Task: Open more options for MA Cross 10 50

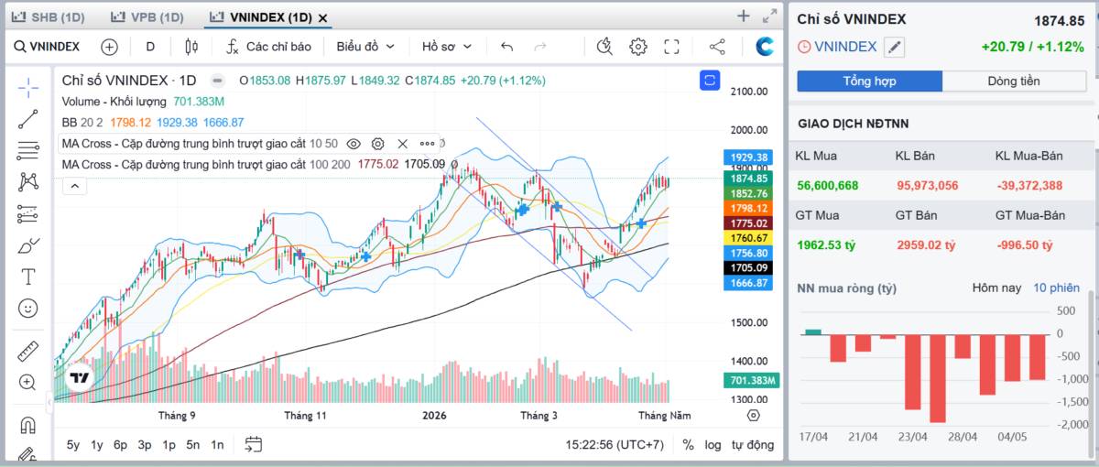Action: coord(428,143)
